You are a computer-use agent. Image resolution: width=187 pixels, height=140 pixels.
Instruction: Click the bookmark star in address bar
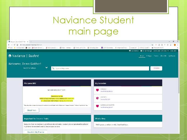(152, 45)
